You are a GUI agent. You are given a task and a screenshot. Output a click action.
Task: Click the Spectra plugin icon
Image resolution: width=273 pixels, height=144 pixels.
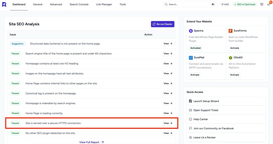191,31
